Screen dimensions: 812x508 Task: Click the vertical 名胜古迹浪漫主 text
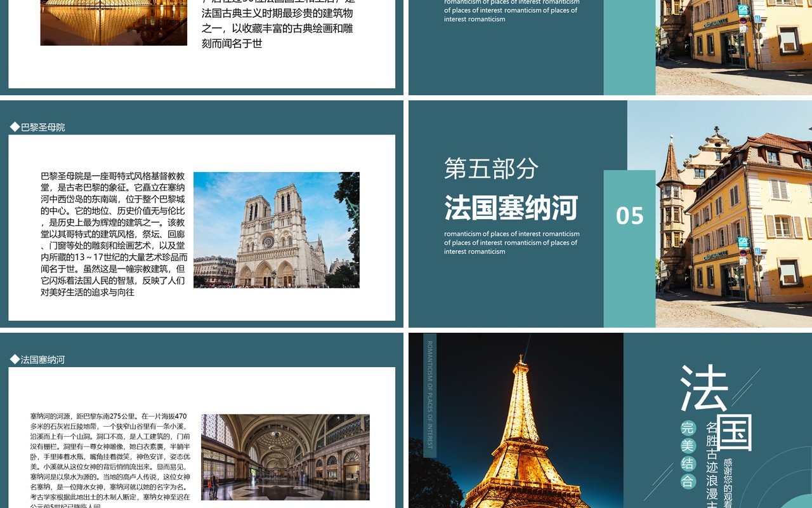tap(712, 464)
